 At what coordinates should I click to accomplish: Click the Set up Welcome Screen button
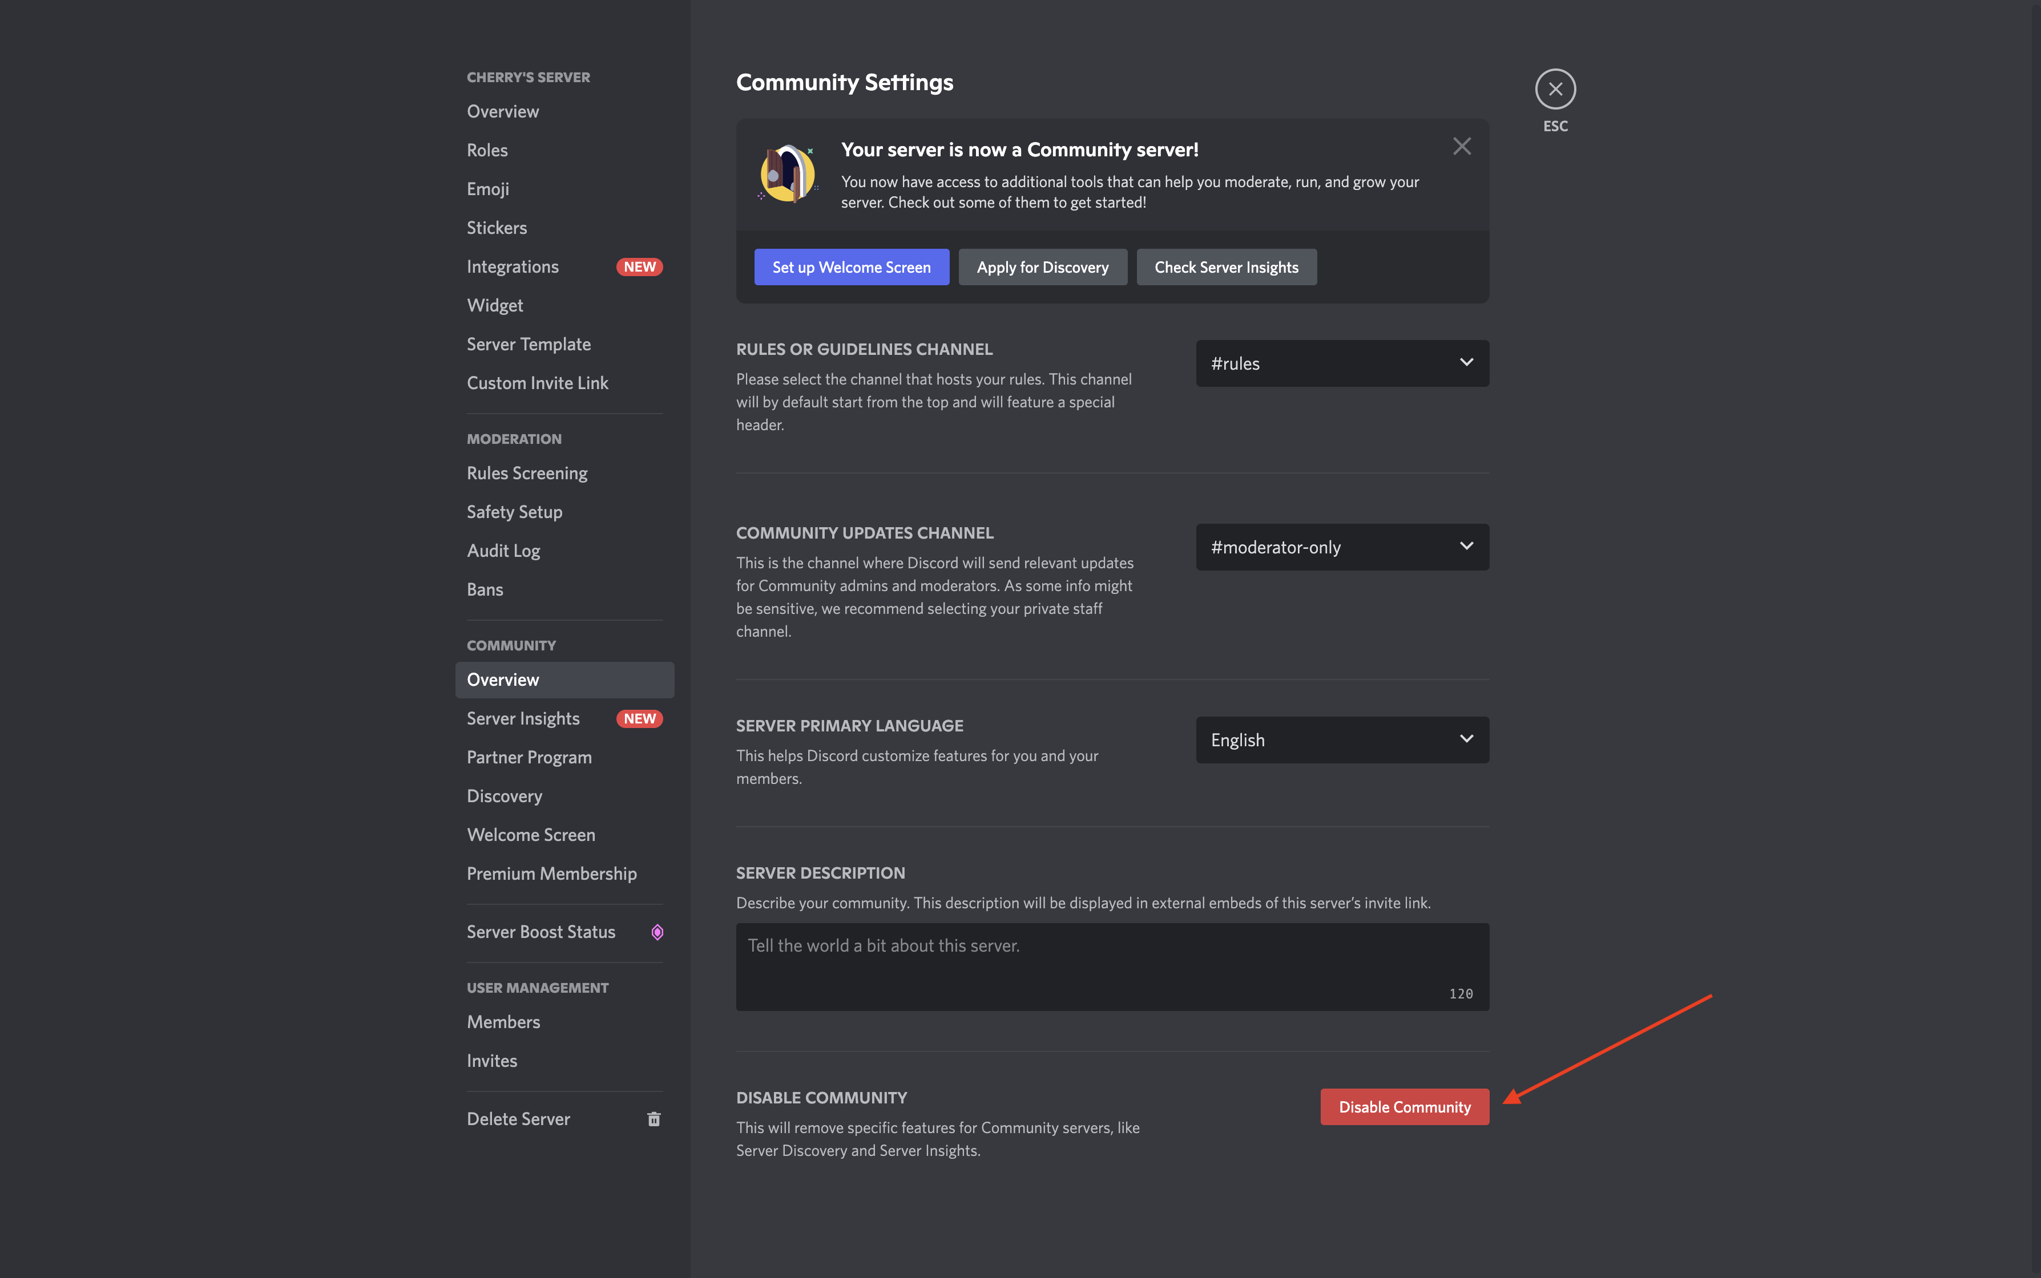coord(851,266)
